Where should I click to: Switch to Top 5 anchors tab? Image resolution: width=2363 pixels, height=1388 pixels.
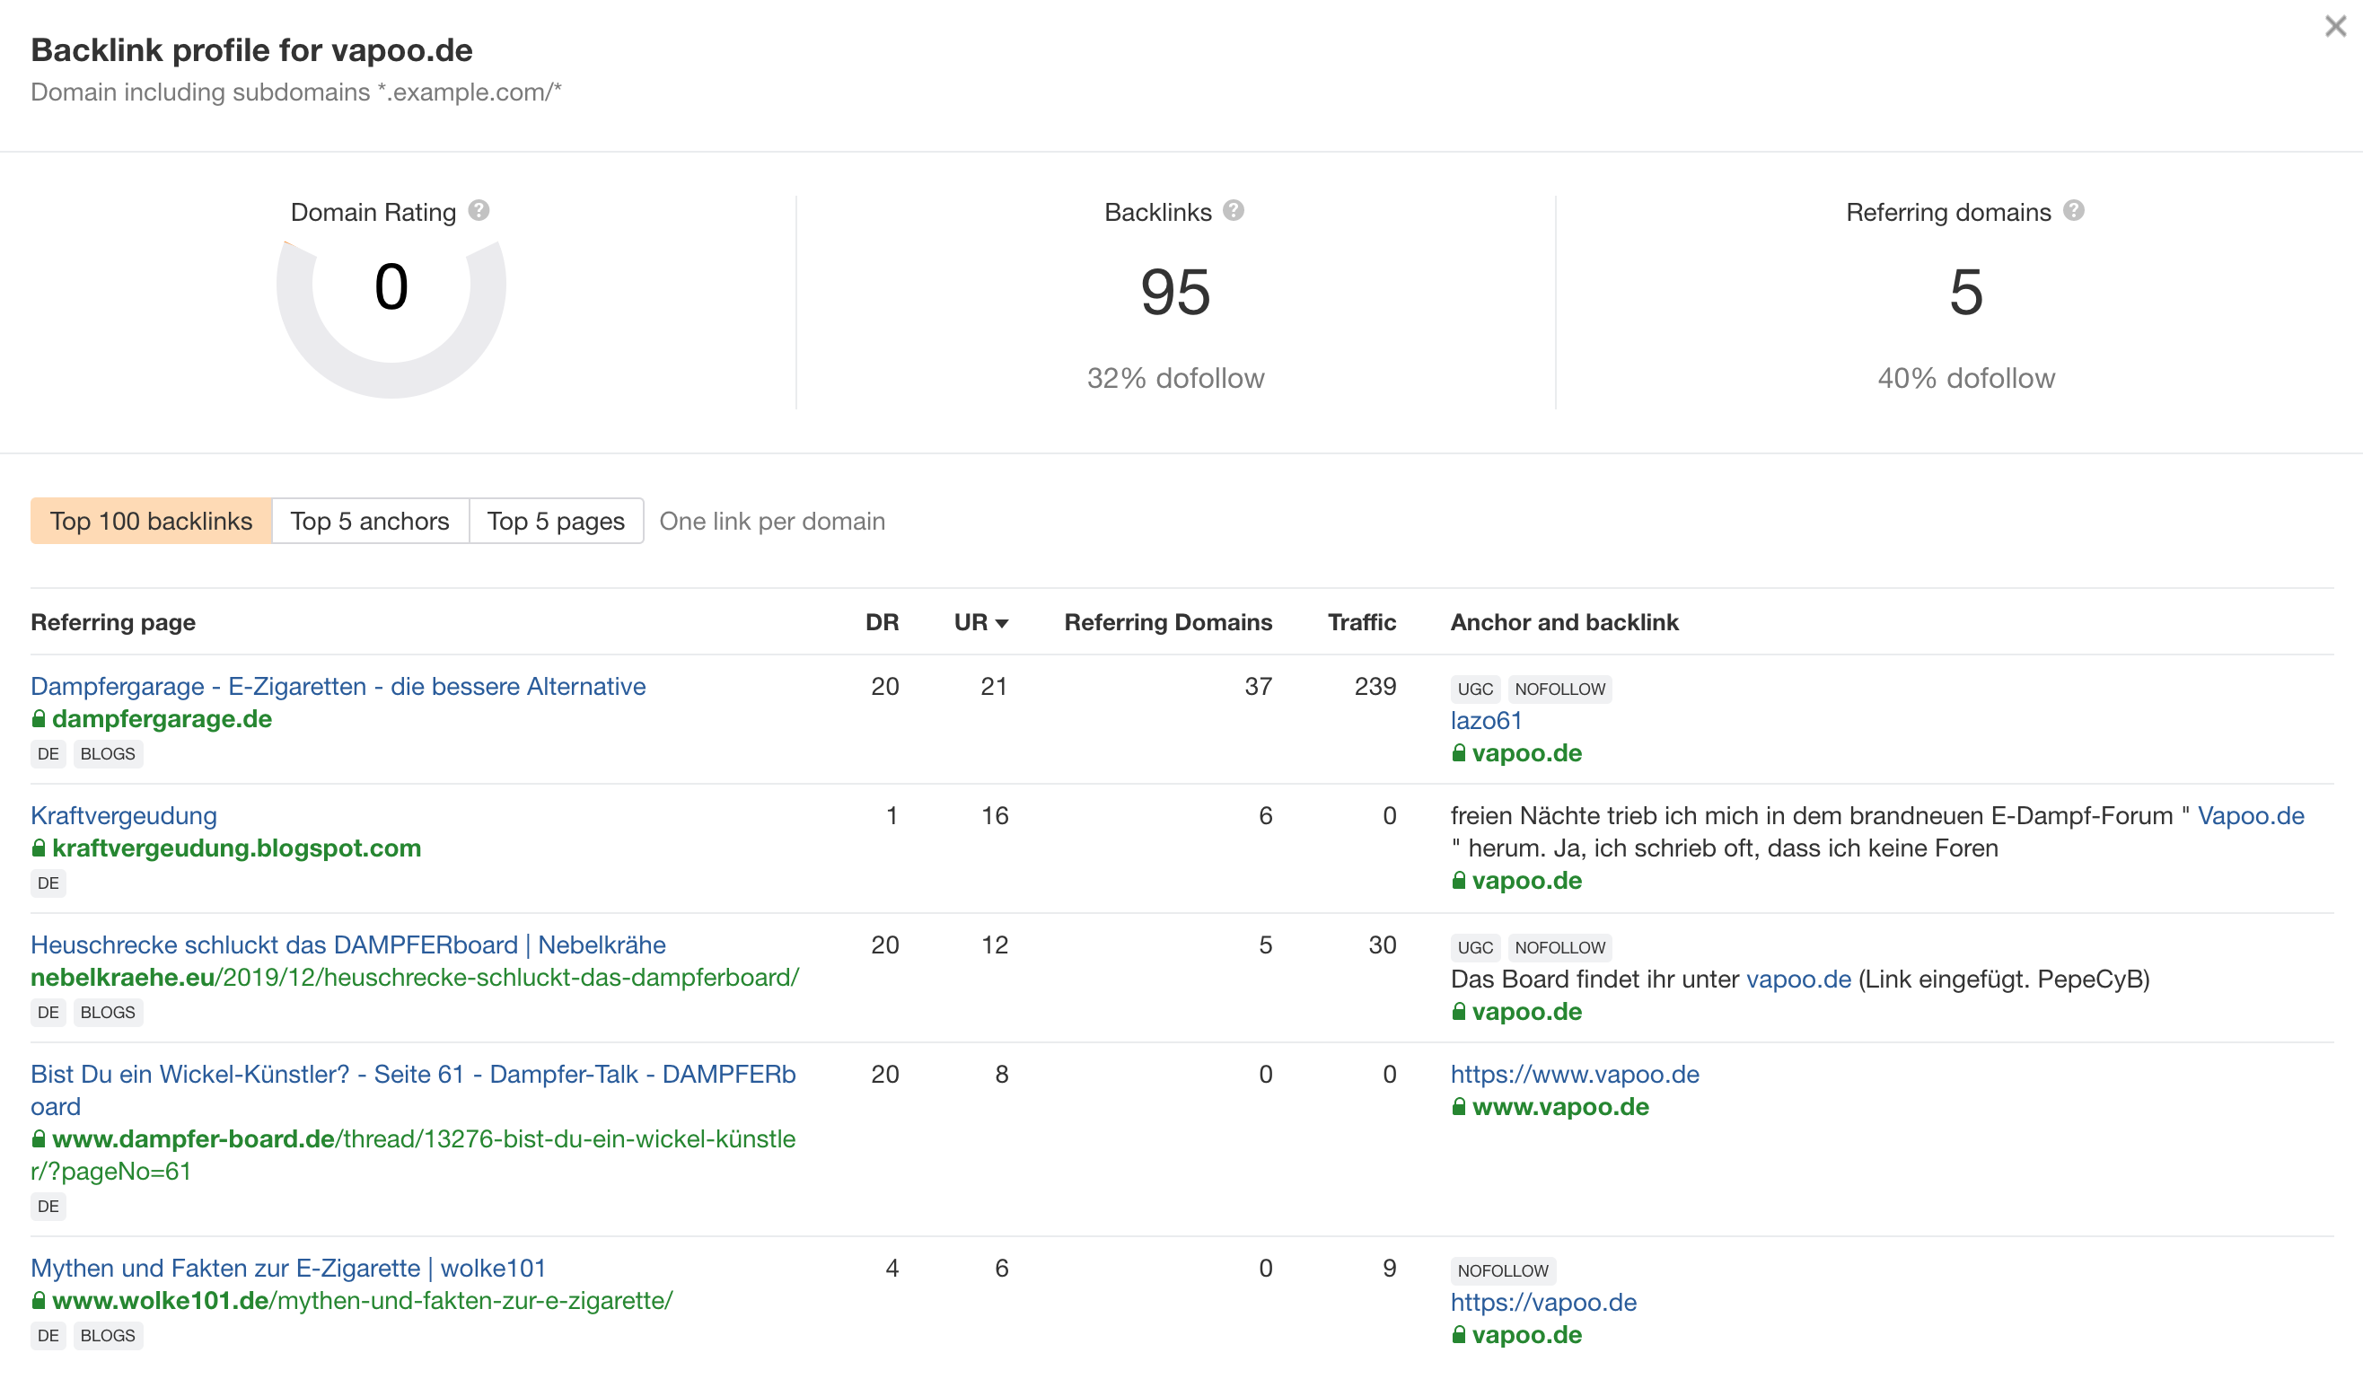pos(370,522)
